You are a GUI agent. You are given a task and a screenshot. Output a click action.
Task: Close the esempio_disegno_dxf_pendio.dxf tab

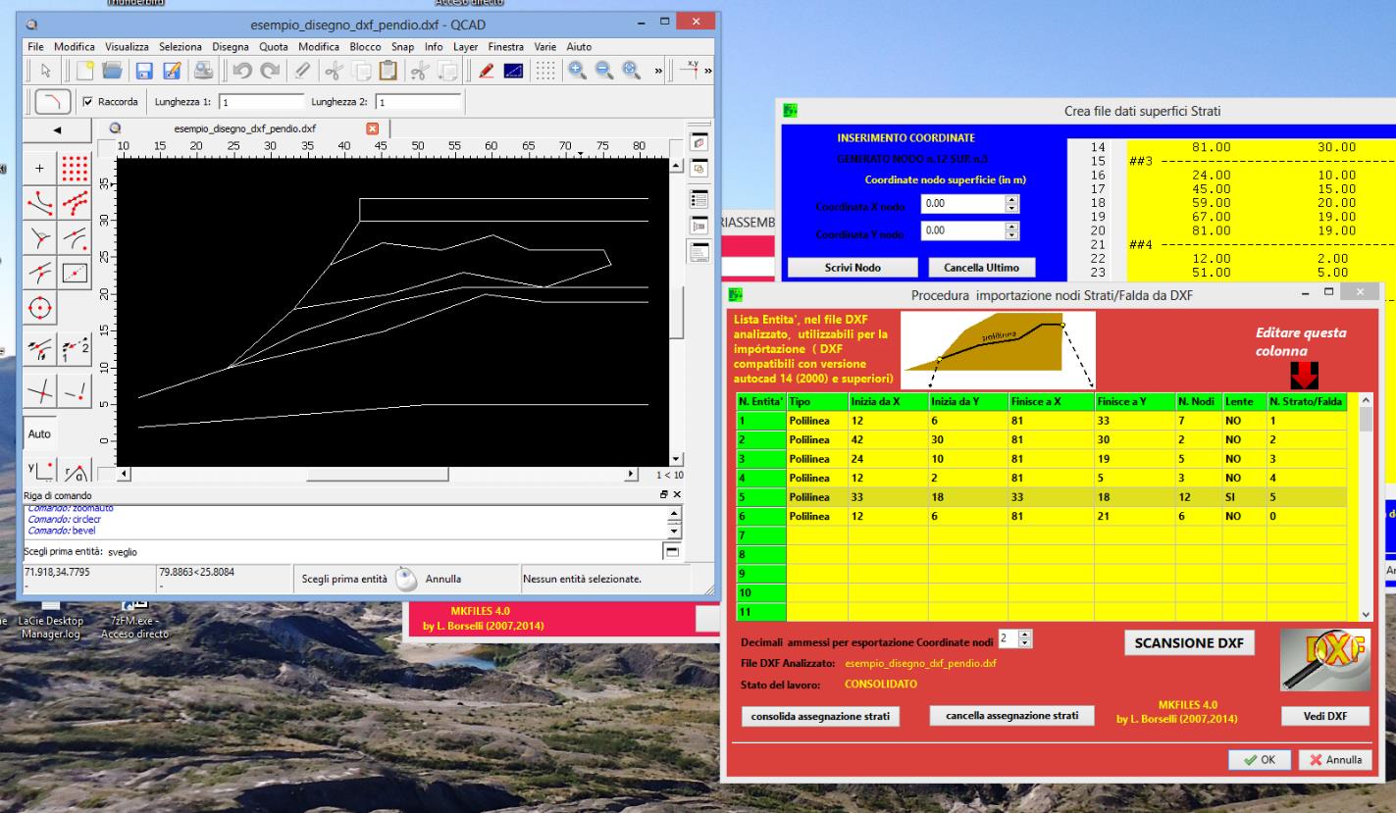(372, 128)
